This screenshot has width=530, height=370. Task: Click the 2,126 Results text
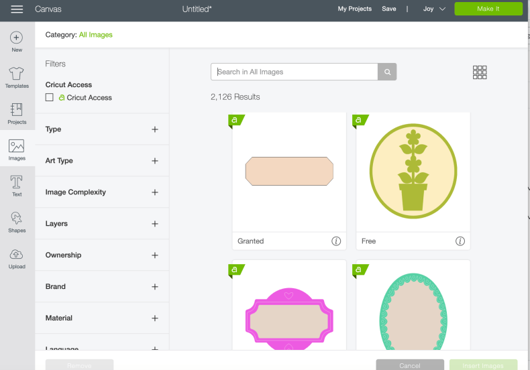[x=235, y=97]
